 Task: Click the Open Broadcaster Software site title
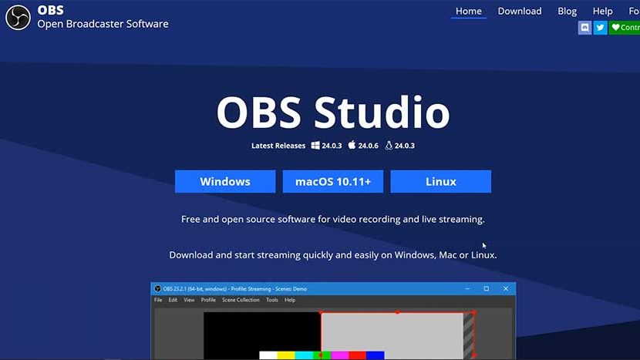[103, 24]
